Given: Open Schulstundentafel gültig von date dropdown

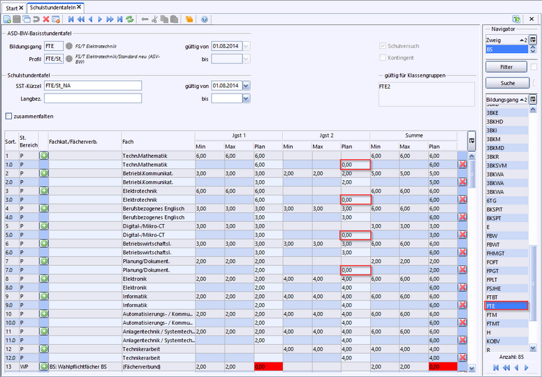Looking at the screenshot, I should click(x=246, y=86).
